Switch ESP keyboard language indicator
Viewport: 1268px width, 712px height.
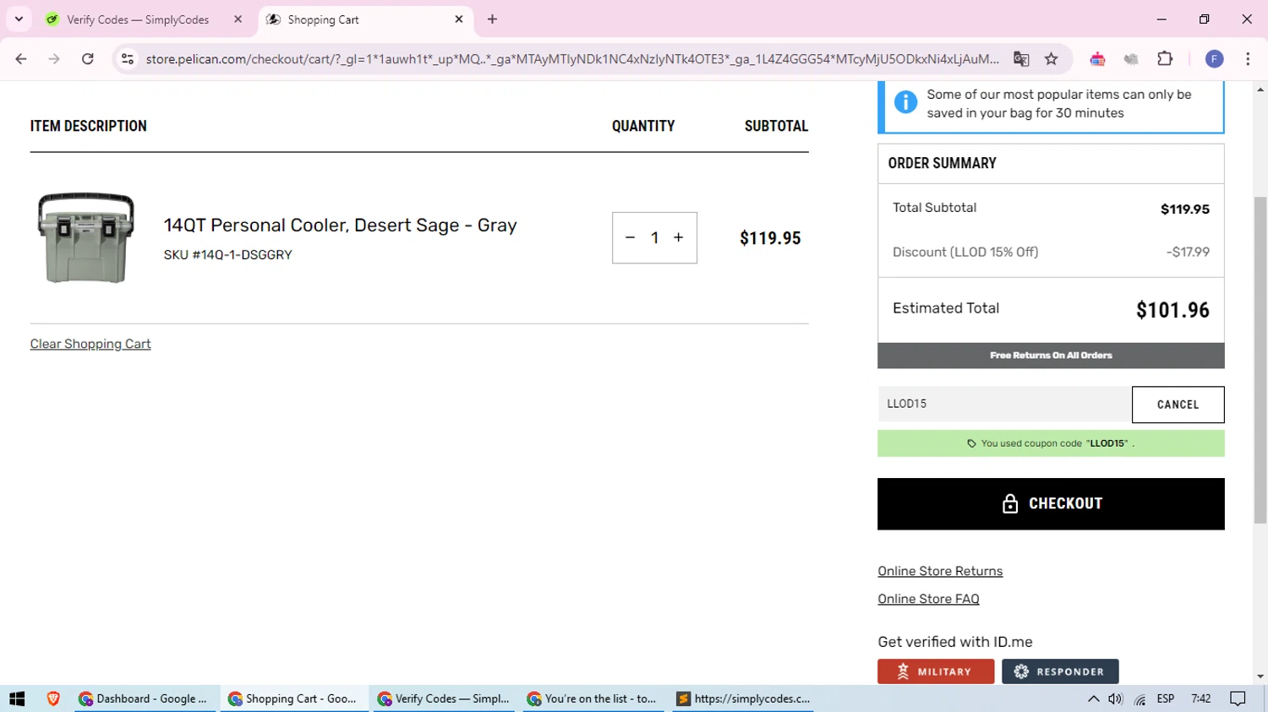(1166, 698)
